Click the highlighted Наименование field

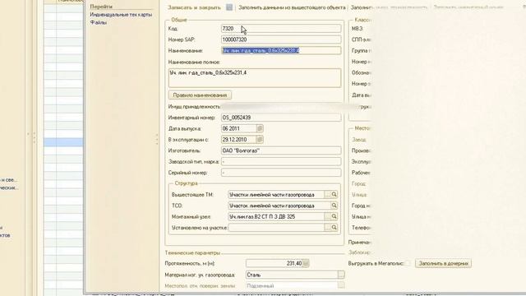[281, 51]
